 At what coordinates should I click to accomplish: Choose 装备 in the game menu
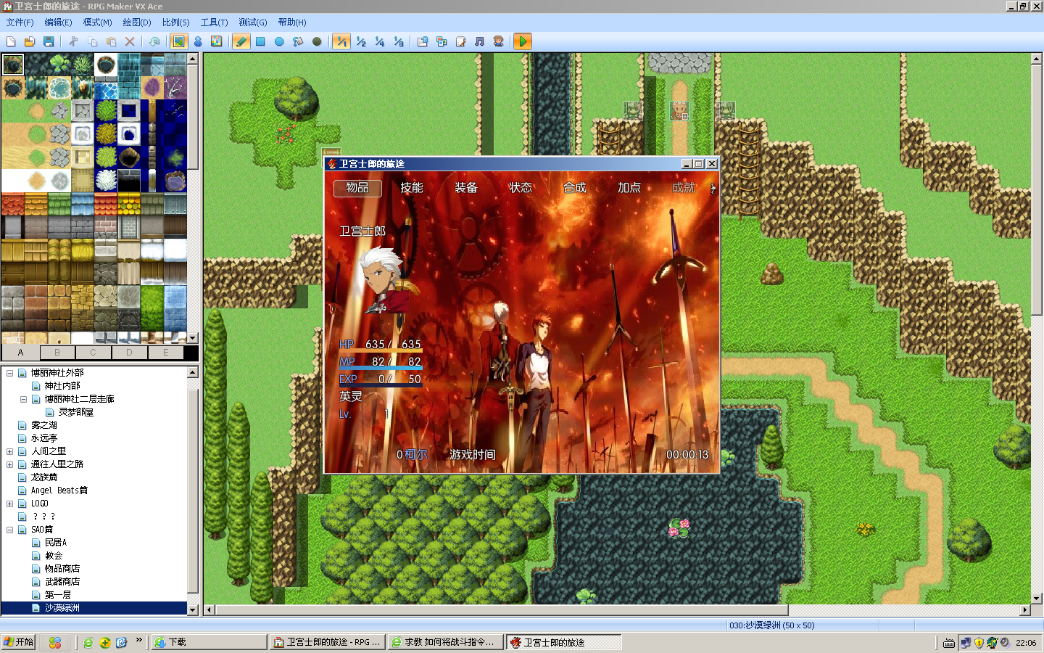coord(466,188)
